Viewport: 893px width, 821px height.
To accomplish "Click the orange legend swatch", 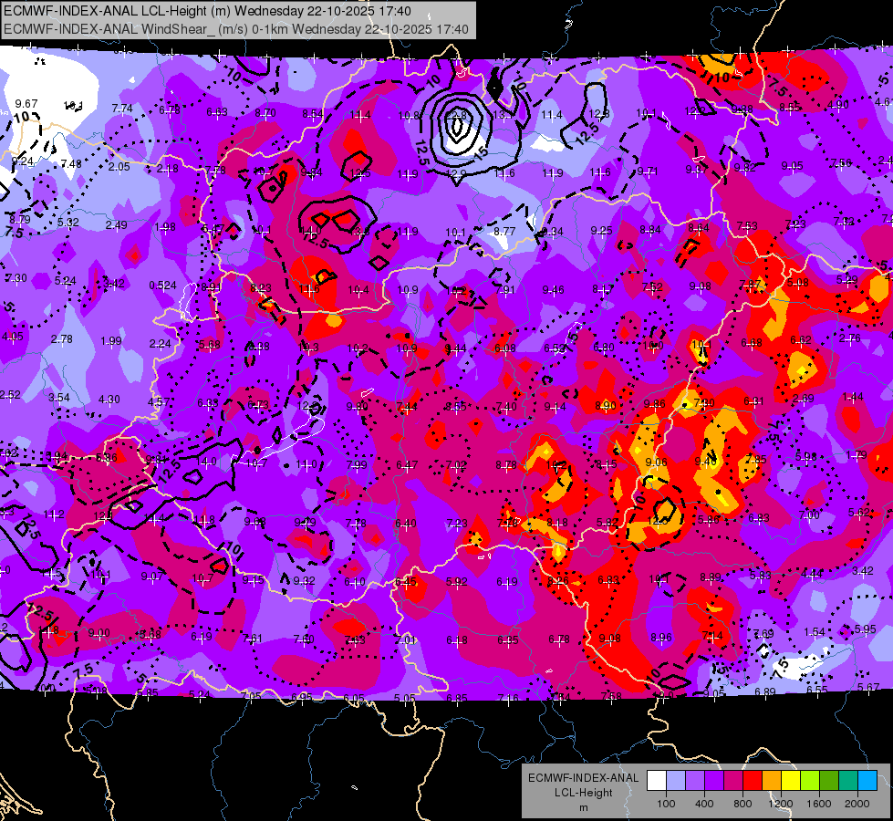I will pyautogui.click(x=772, y=781).
